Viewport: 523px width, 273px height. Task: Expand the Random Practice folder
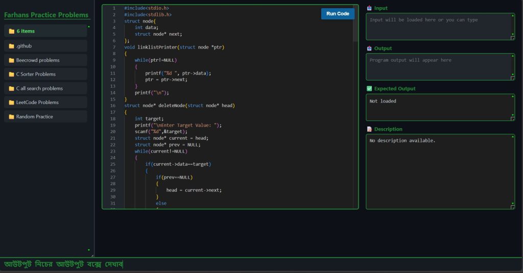pos(34,117)
